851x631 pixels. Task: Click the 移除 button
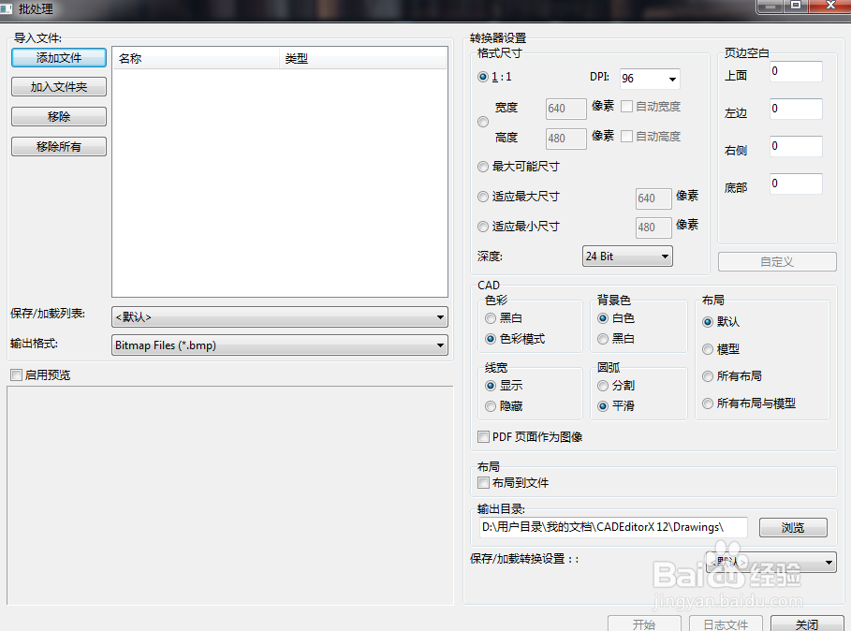point(58,116)
